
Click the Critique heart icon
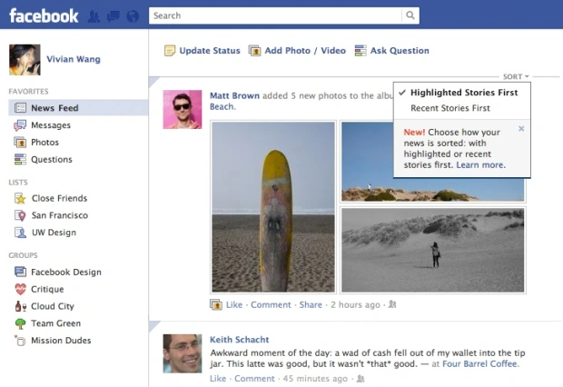click(21, 289)
